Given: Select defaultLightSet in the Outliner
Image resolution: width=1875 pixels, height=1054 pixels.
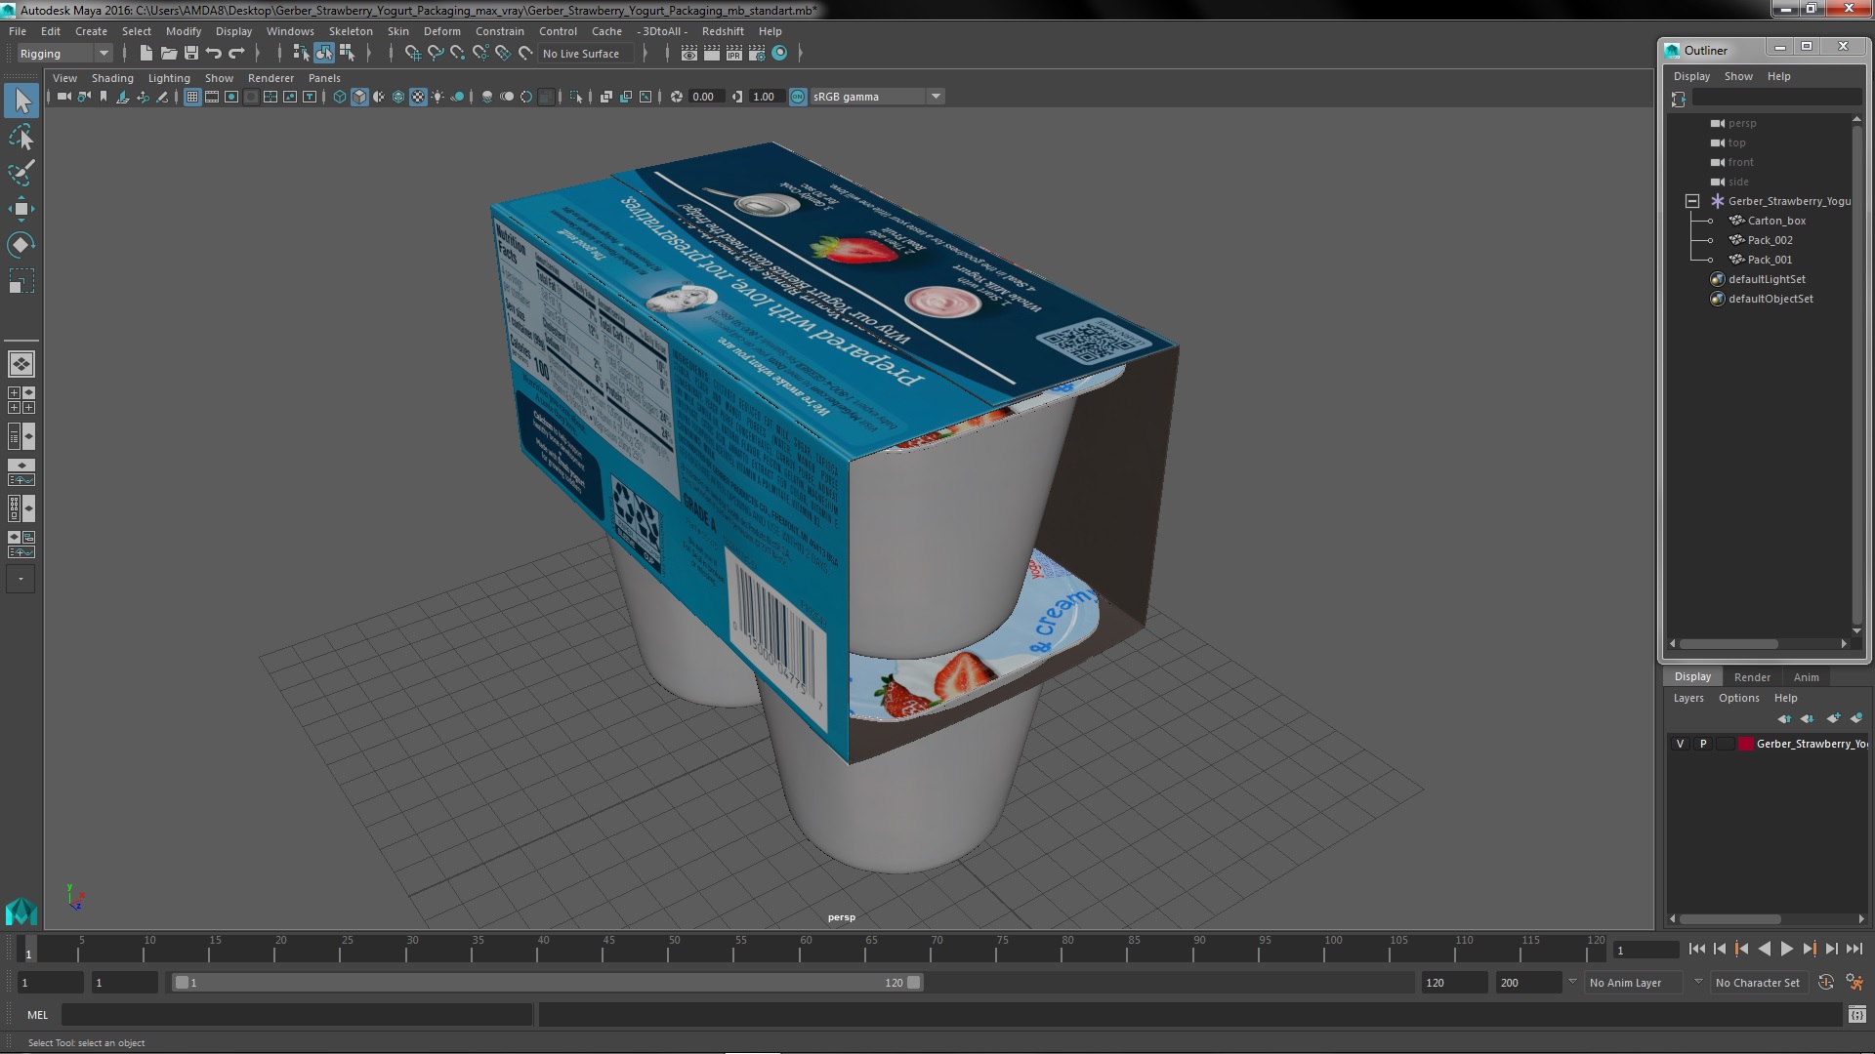Looking at the screenshot, I should pos(1766,279).
